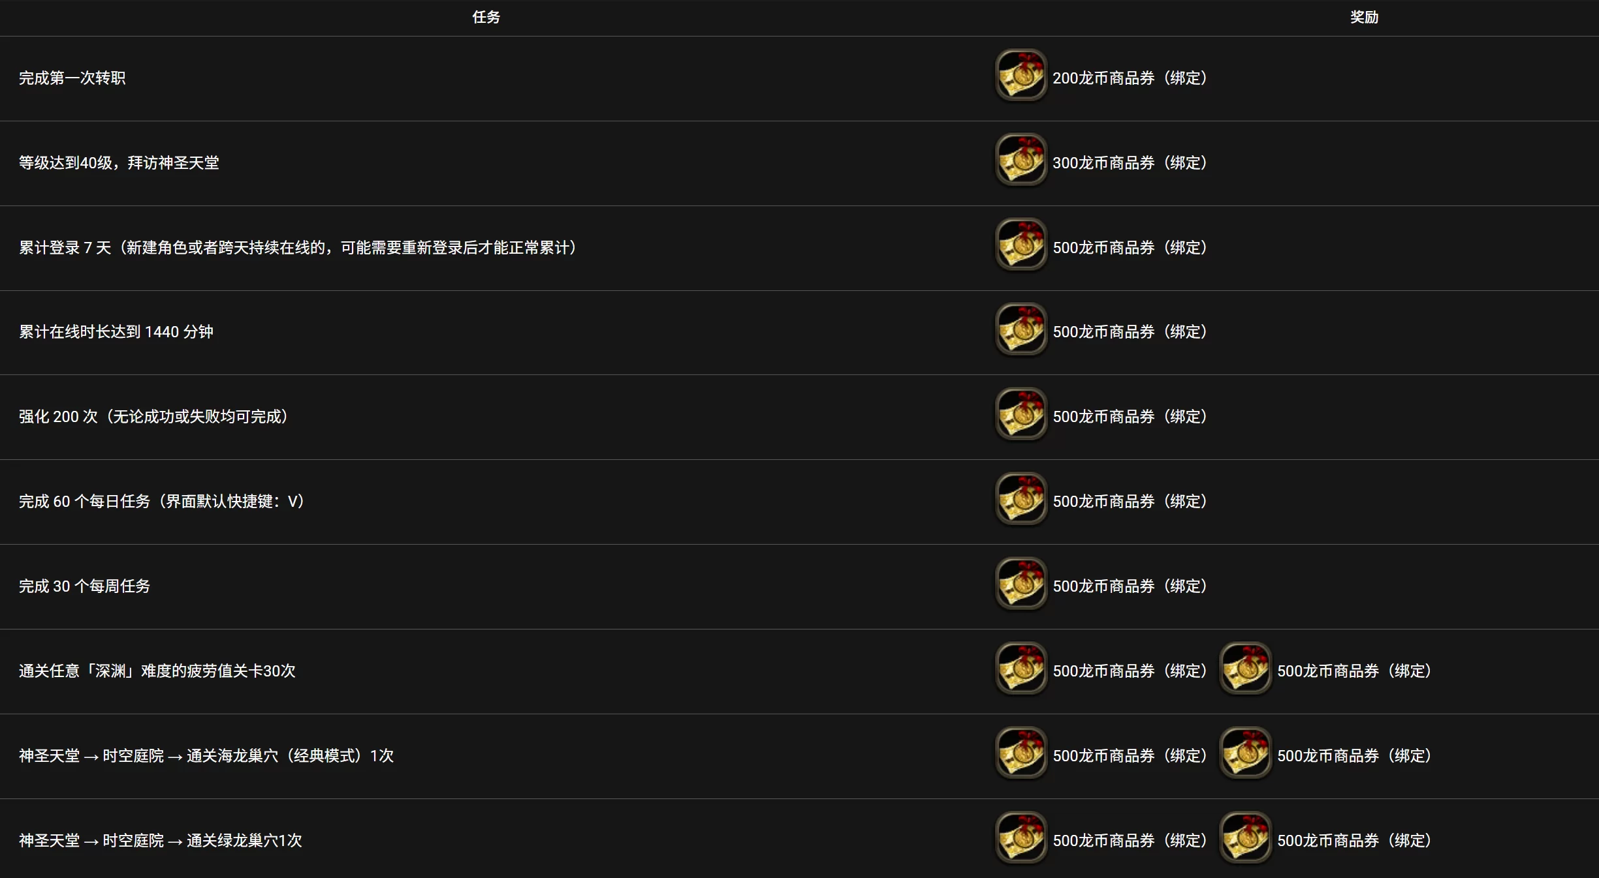Click the 任务 column header
1599x878 pixels.
coord(486,18)
